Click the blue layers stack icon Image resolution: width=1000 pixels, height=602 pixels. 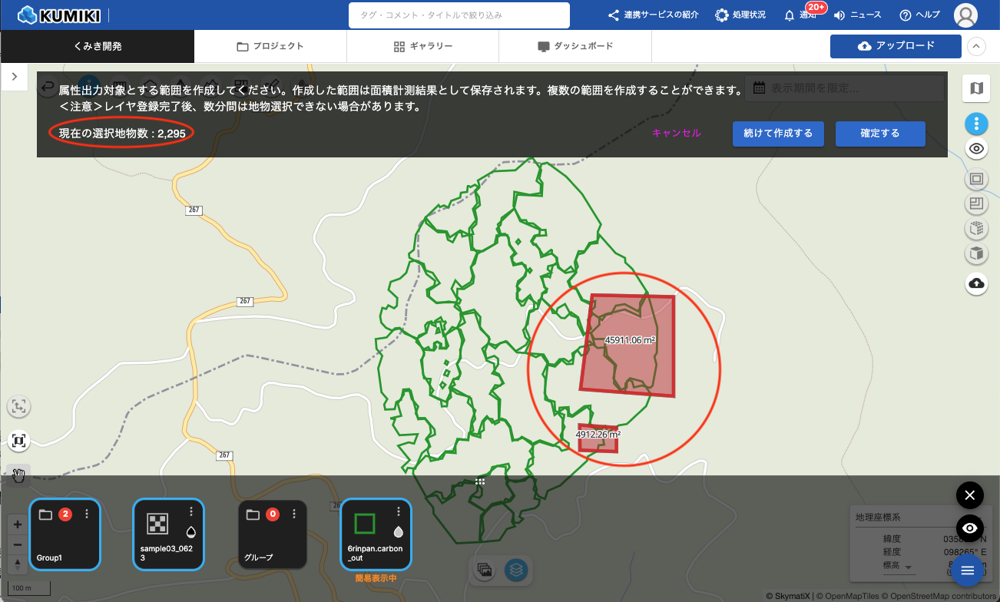[515, 570]
